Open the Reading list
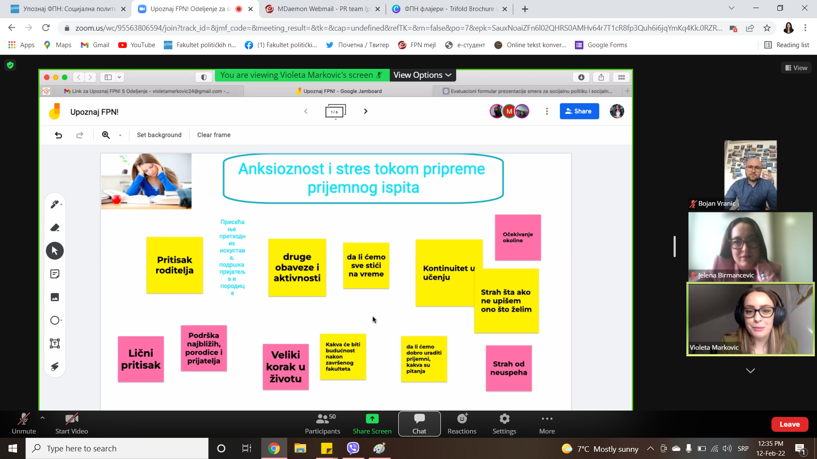 [786, 45]
